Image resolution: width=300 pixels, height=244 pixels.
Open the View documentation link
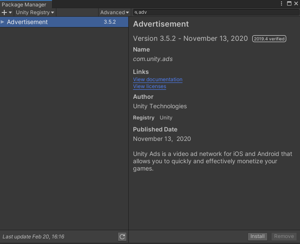click(158, 79)
